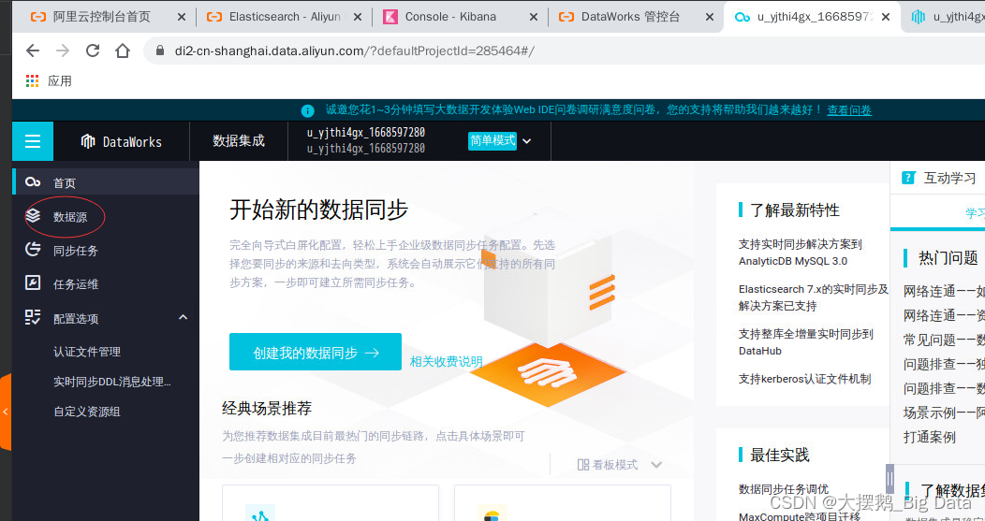Switch to Console - Kibana tab
This screenshot has width=985, height=521.
461,17
